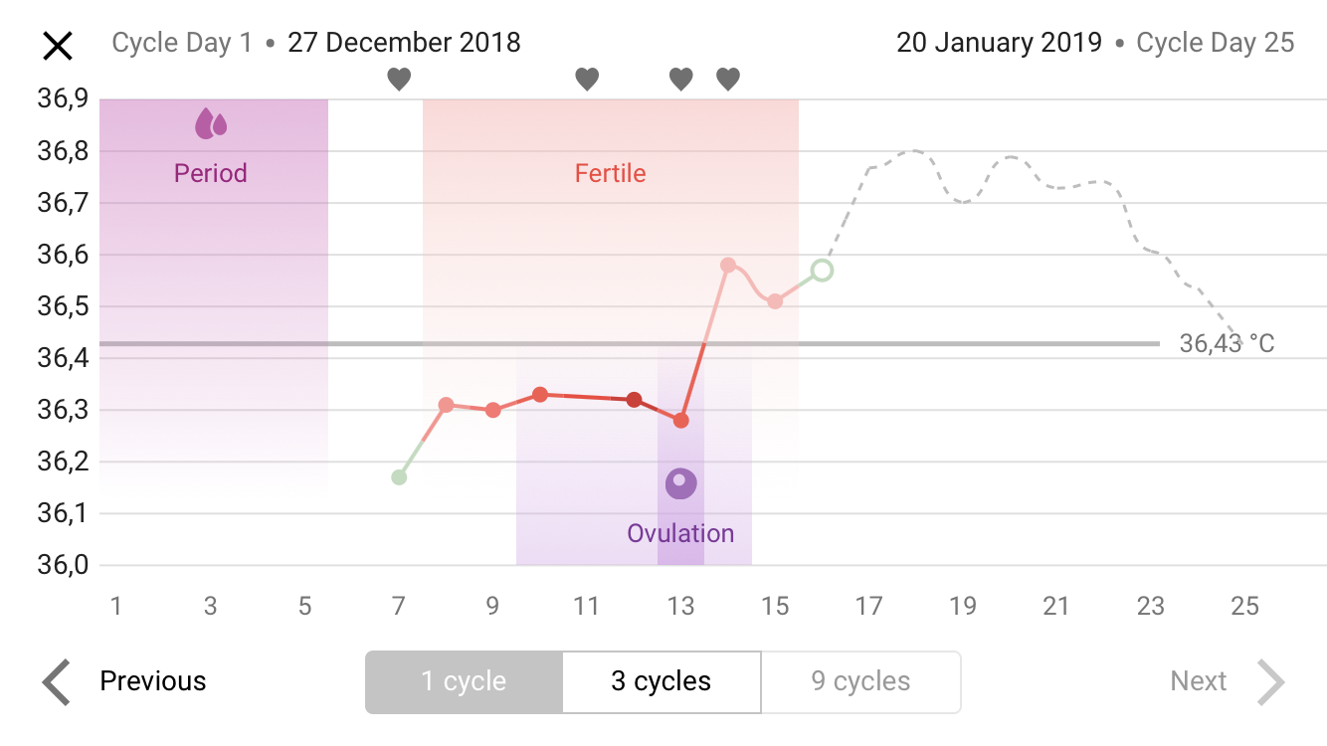Tap the Fertile window label
The height and width of the screenshot is (746, 1327).
[x=611, y=173]
